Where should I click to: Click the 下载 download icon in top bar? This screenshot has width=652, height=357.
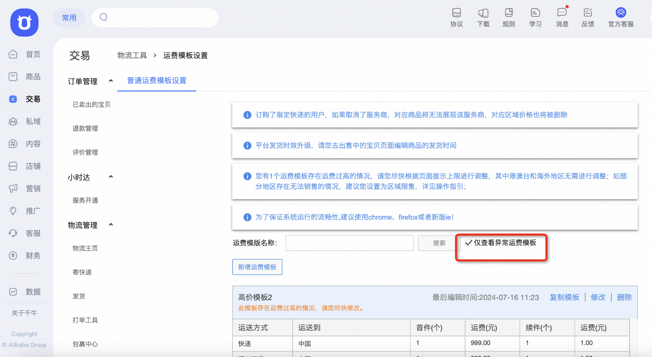[x=483, y=13]
